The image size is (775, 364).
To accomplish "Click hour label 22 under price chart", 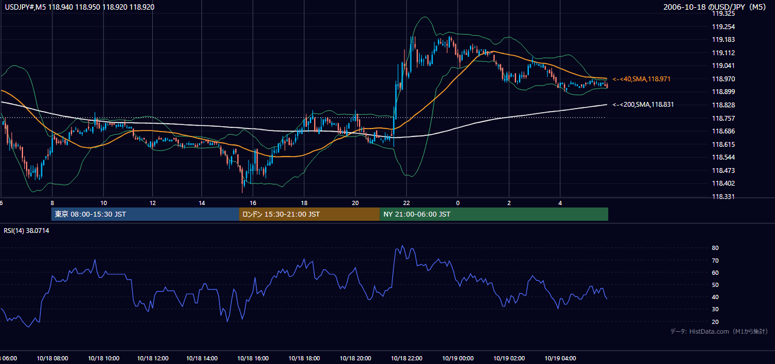I will 406,203.
